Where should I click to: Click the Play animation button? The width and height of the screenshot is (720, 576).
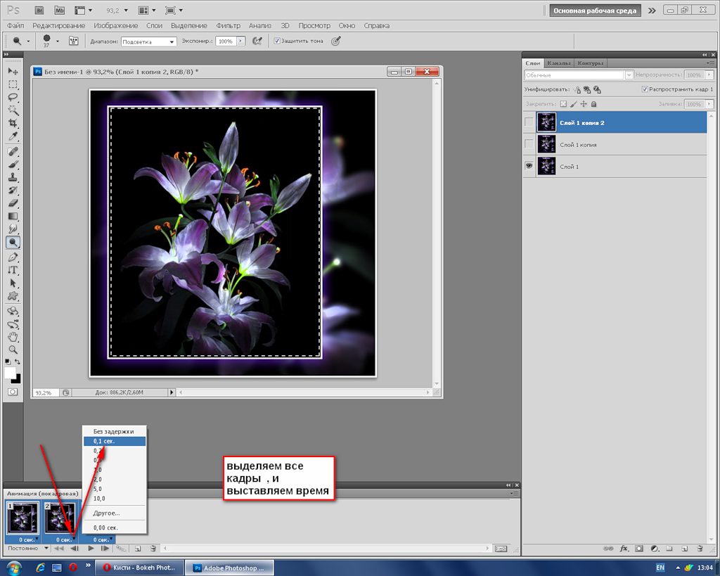coord(91,548)
